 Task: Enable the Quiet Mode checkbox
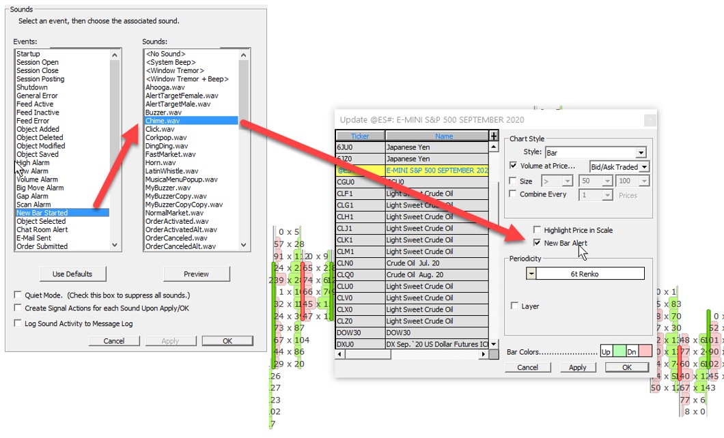[18, 295]
